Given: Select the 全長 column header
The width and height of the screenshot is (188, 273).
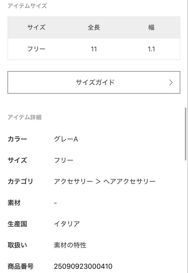Looking at the screenshot, I should 94,28.
